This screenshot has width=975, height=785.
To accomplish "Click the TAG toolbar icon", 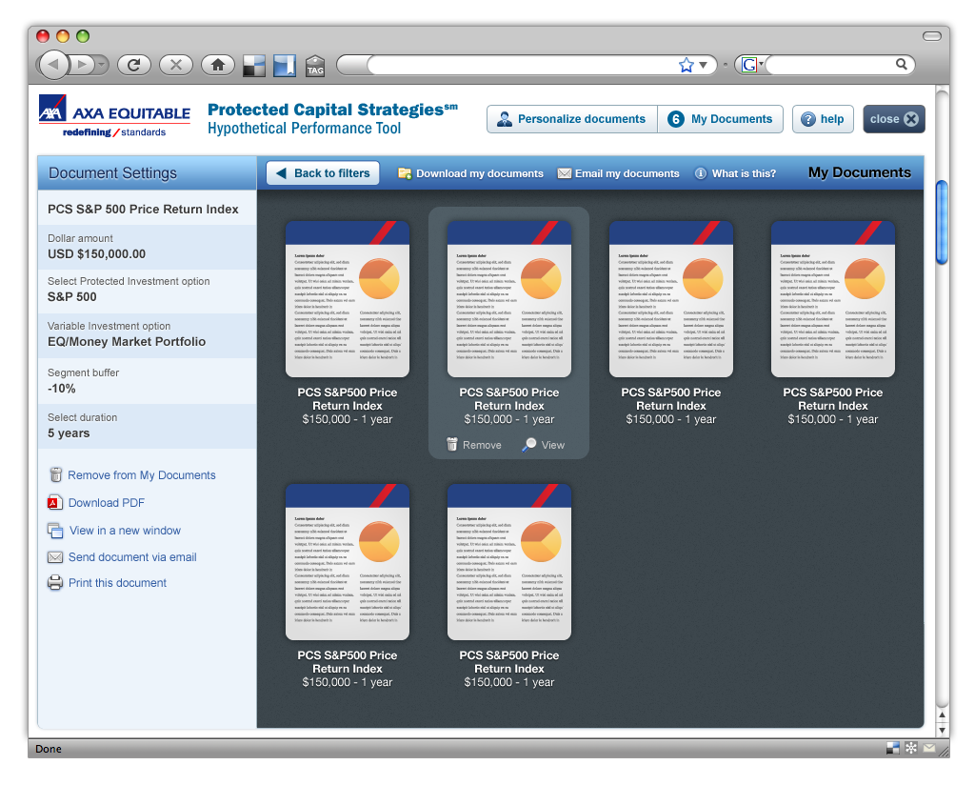I will [315, 66].
